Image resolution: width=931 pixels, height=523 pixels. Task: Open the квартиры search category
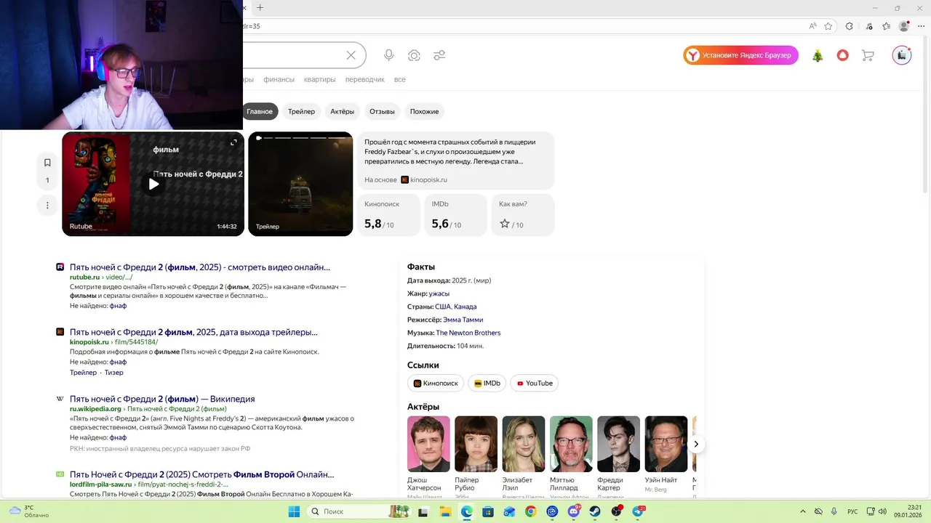(x=319, y=80)
